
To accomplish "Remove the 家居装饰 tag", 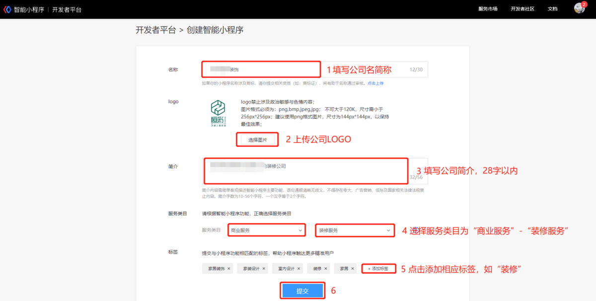I will coord(228,269).
